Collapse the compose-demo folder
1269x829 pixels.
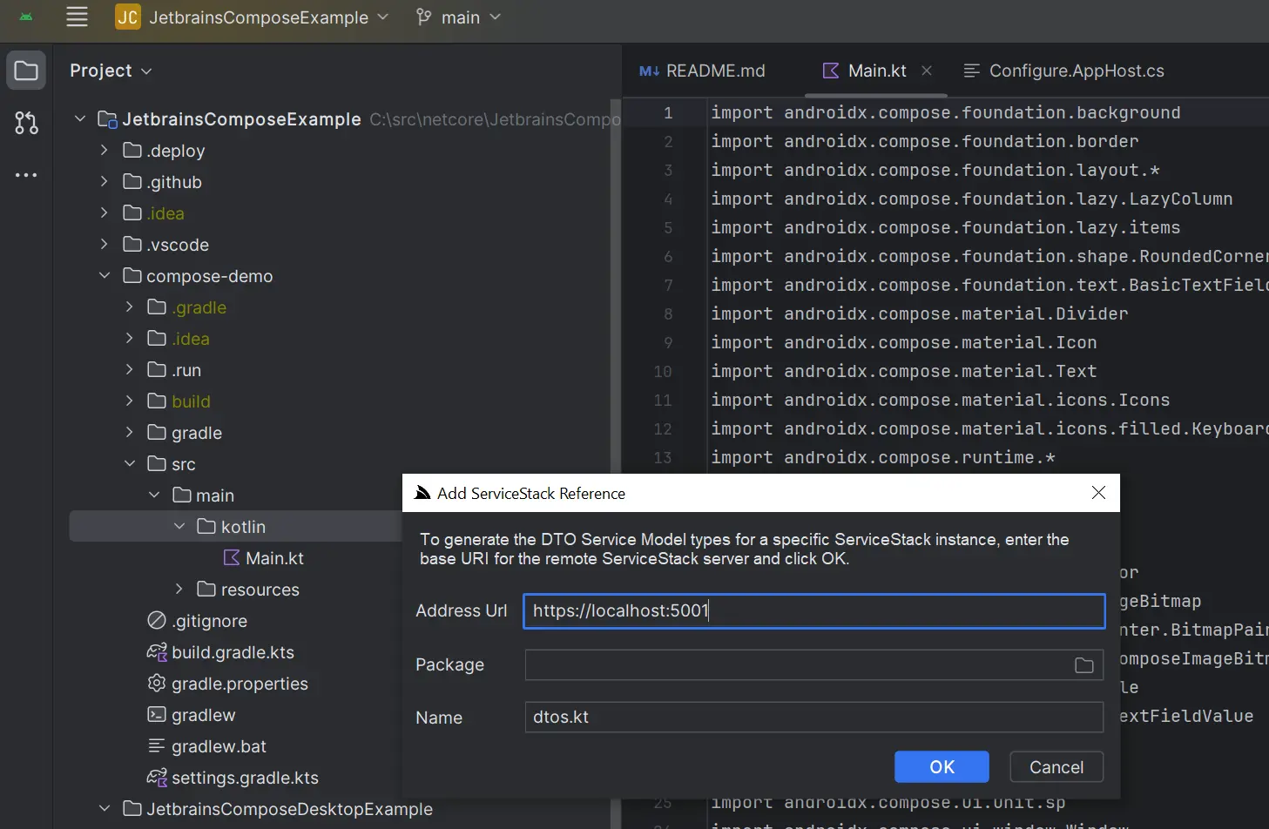104,276
